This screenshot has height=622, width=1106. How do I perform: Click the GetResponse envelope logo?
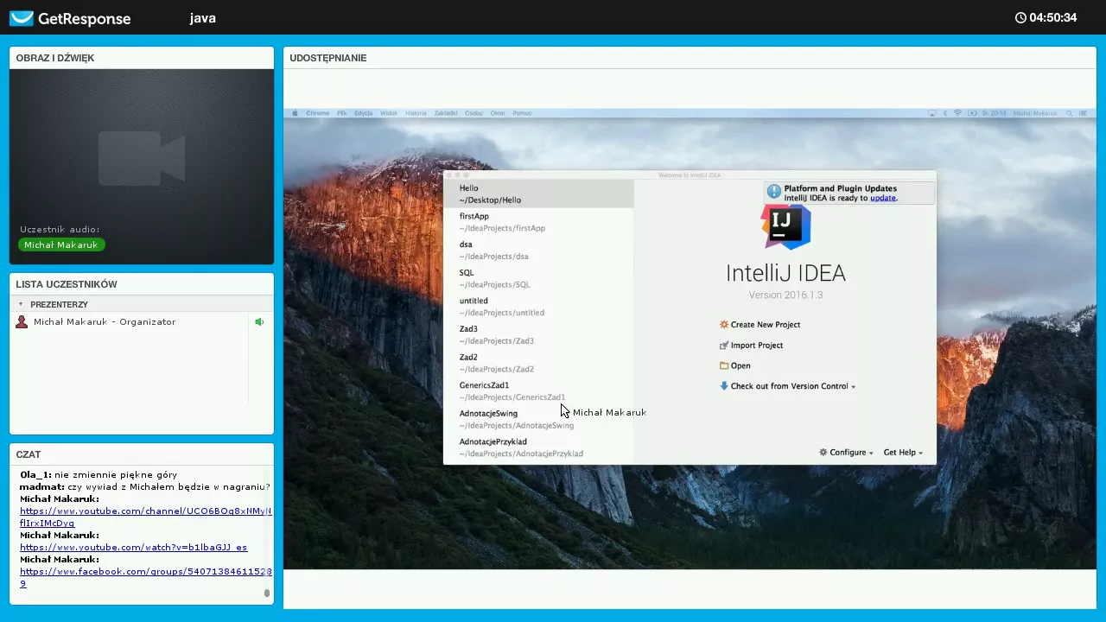click(22, 18)
